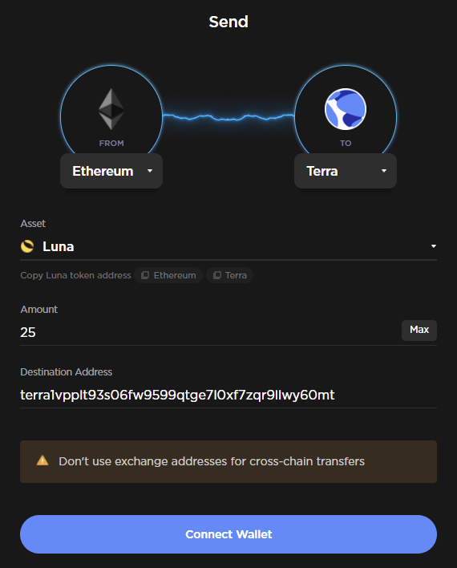Click the Max amount button
The height and width of the screenshot is (568, 457).
coord(419,330)
